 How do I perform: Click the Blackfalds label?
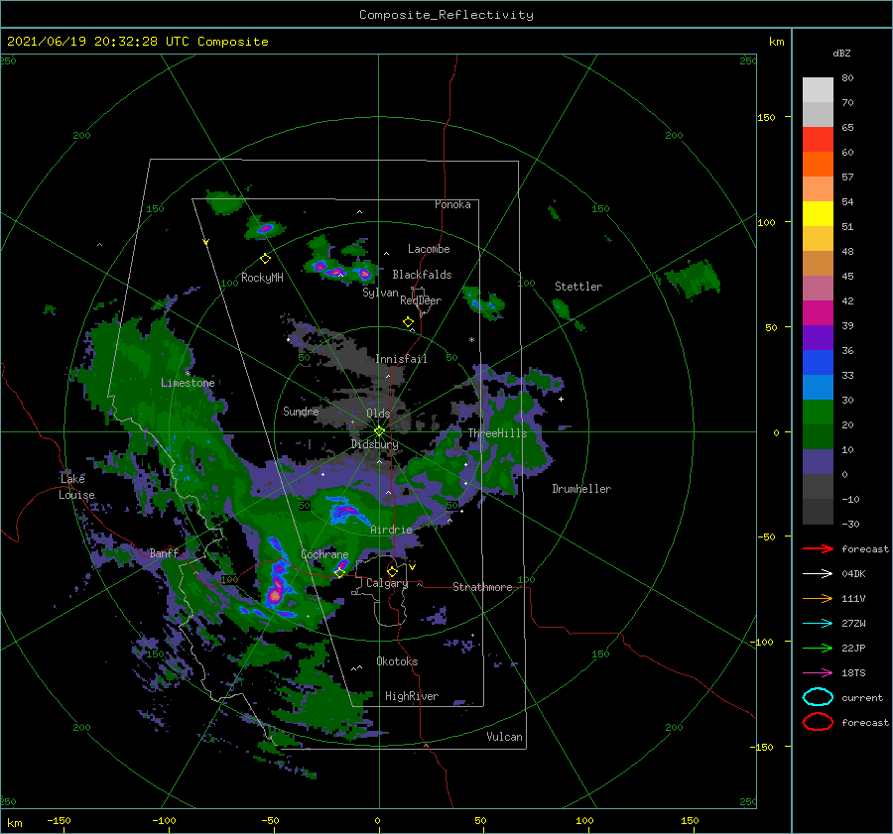click(422, 275)
